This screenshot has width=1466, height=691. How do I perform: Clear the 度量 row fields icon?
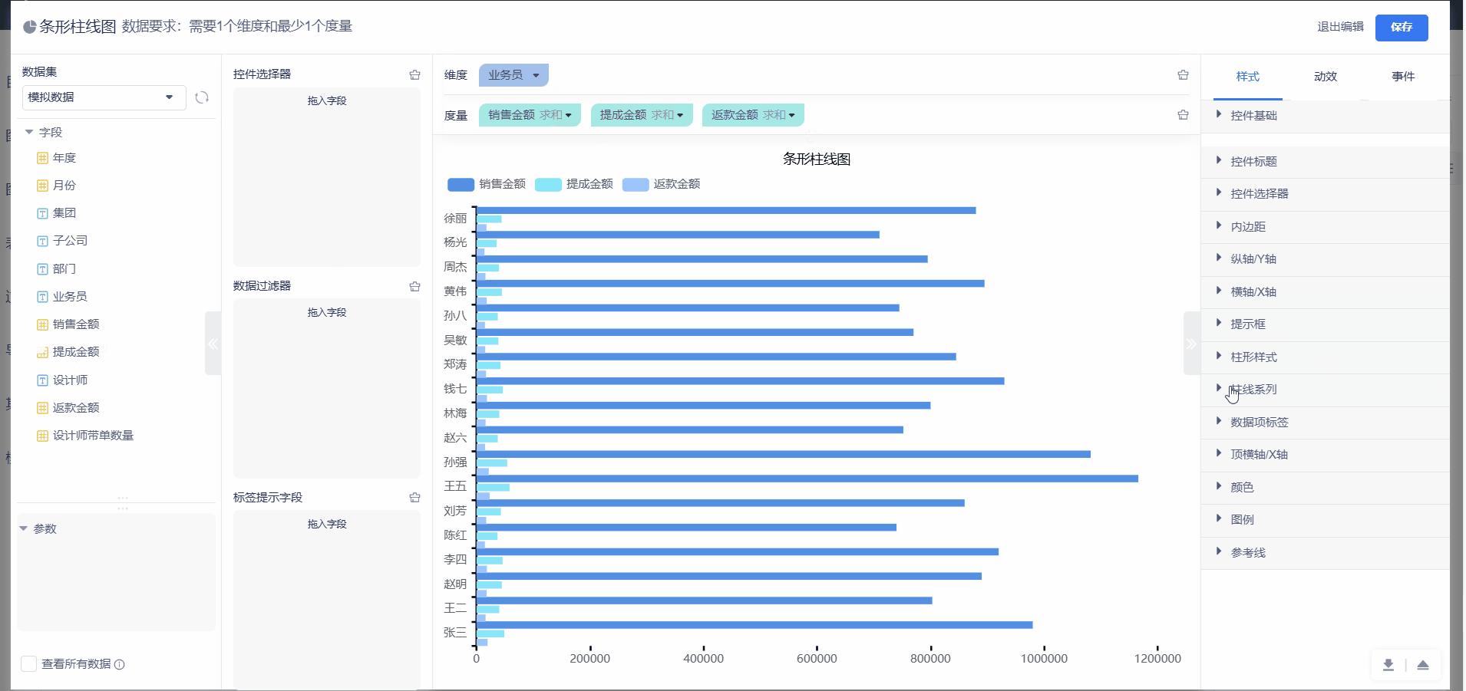pyautogui.click(x=1183, y=114)
